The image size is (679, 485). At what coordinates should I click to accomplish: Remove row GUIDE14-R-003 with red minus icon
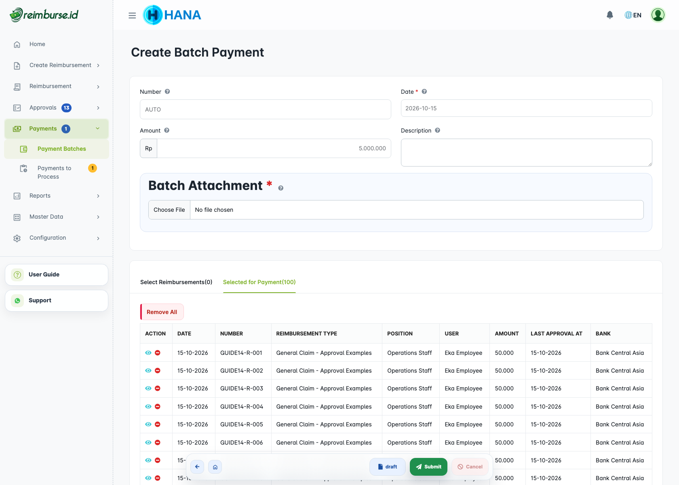(158, 388)
